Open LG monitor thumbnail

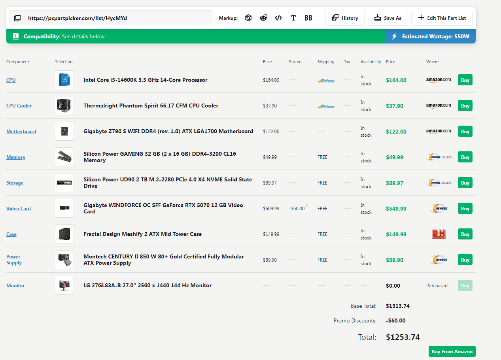(64, 285)
